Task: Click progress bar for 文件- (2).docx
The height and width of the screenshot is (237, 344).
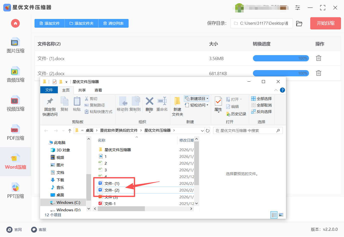Action: point(281,73)
